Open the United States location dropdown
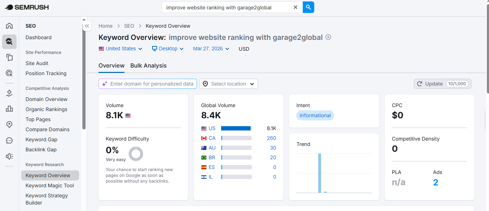The image size is (489, 211). pyautogui.click(x=120, y=49)
